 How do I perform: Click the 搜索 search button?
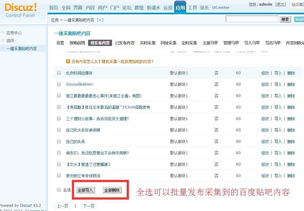point(285,19)
